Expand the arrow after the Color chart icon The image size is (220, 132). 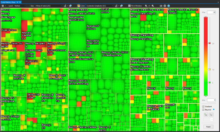point(119,6)
